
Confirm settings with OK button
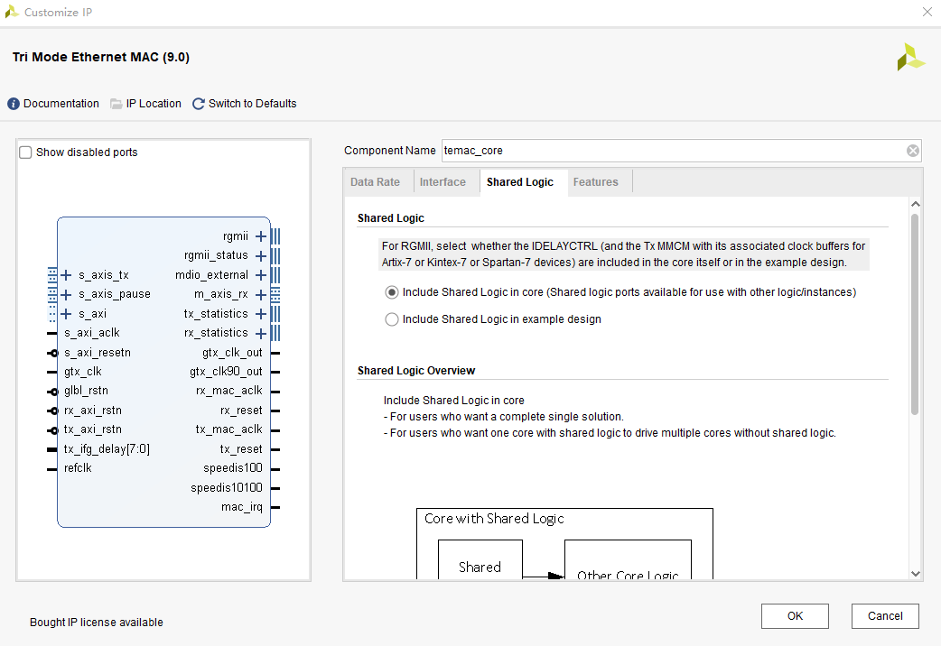click(x=795, y=616)
